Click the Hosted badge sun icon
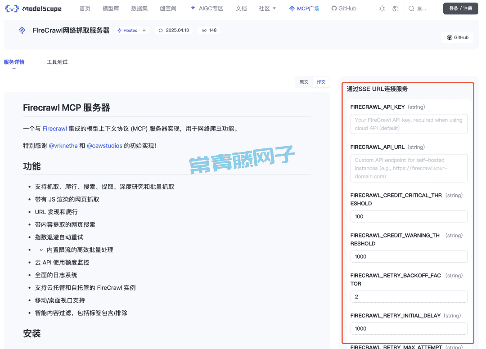The image size is (486, 349). pos(119,30)
